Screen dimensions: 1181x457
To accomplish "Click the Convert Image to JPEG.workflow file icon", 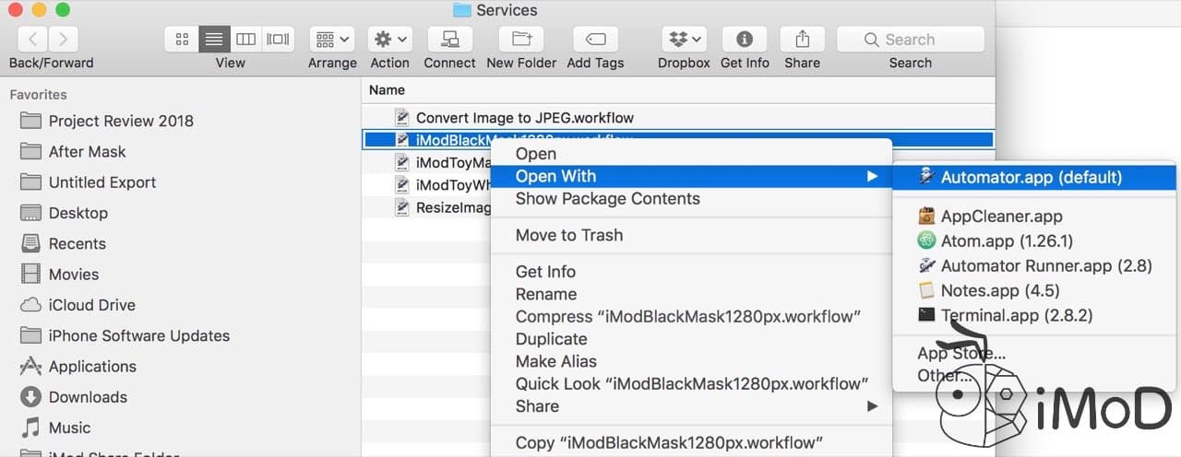I will point(401,117).
